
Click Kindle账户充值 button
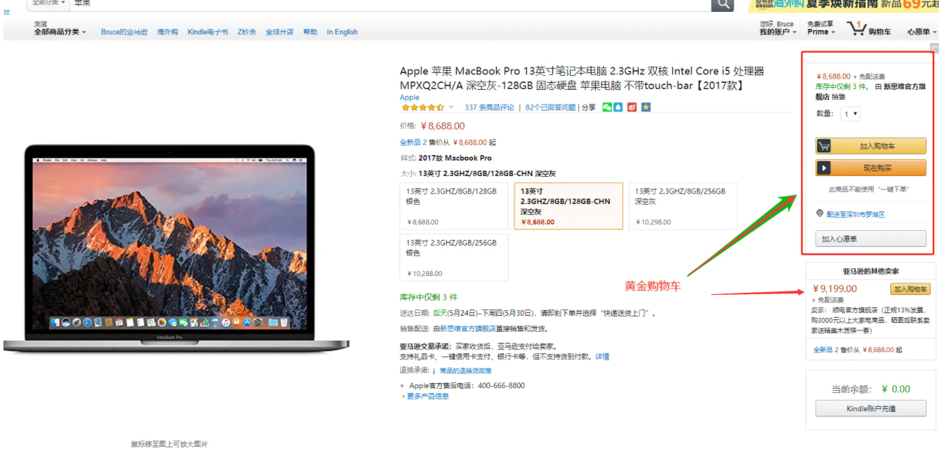871,408
